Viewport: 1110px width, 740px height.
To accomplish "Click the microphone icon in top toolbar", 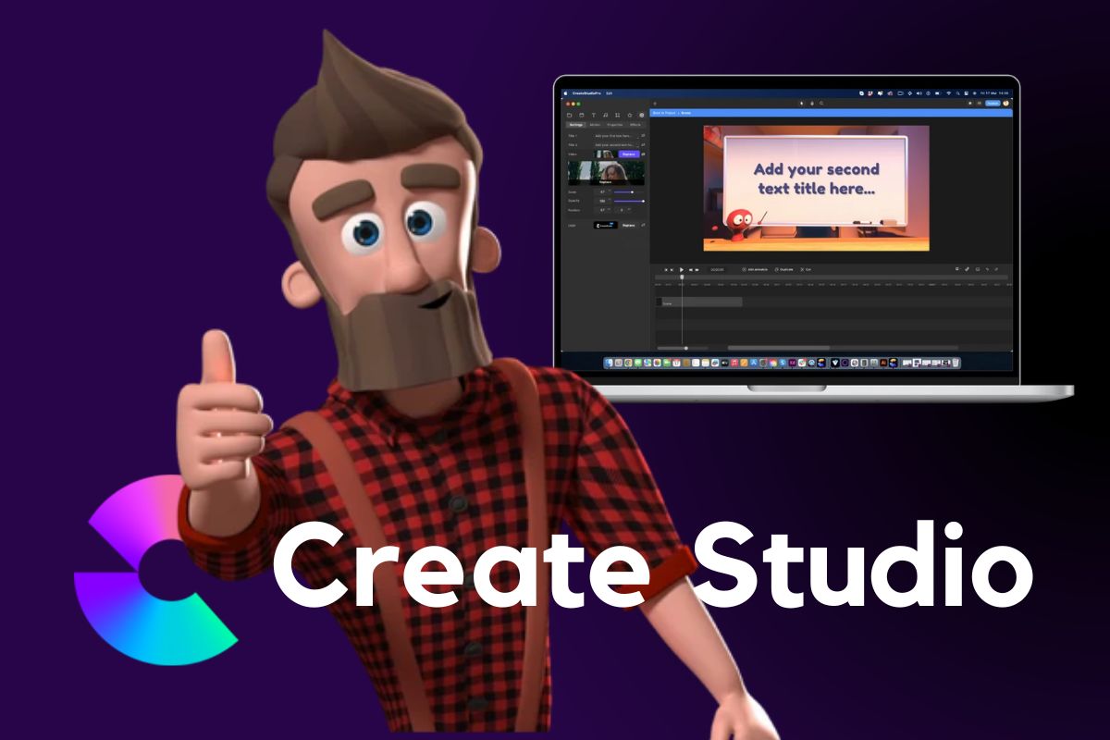I will point(812,104).
